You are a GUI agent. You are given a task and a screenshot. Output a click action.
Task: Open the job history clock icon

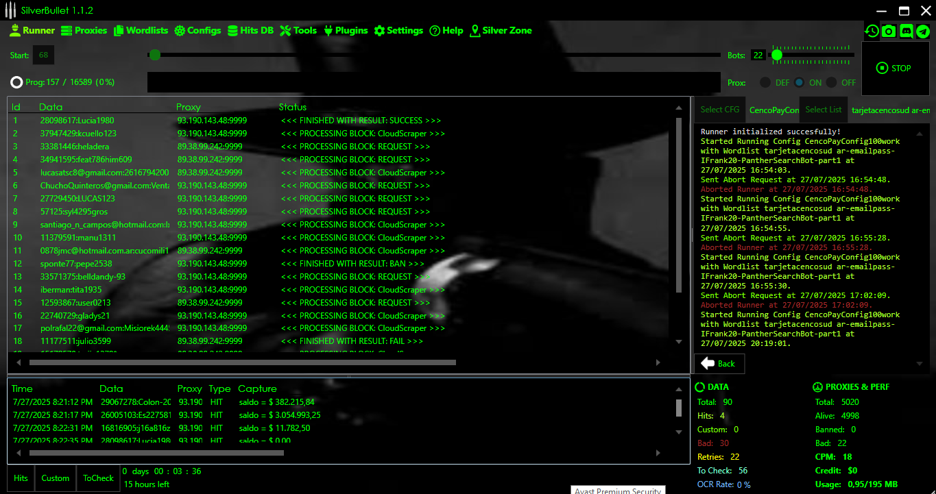click(872, 31)
